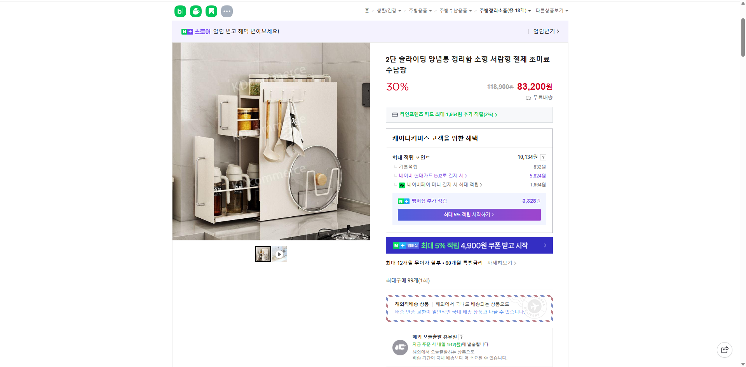The height and width of the screenshot is (367, 746).
Task: Click the N+ 멤버십 badge icon
Action: point(403,201)
